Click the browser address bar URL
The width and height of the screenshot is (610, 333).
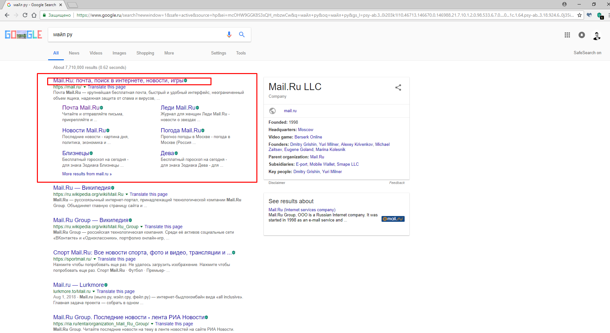pyautogui.click(x=325, y=15)
